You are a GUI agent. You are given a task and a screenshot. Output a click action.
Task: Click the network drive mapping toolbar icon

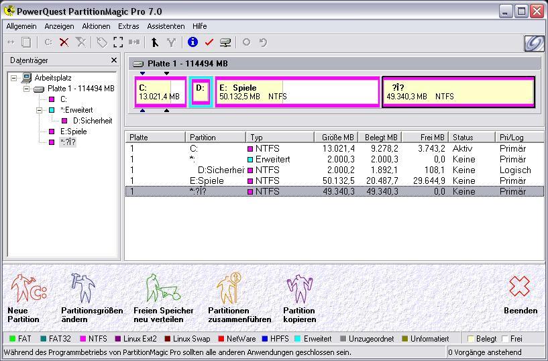(225, 42)
